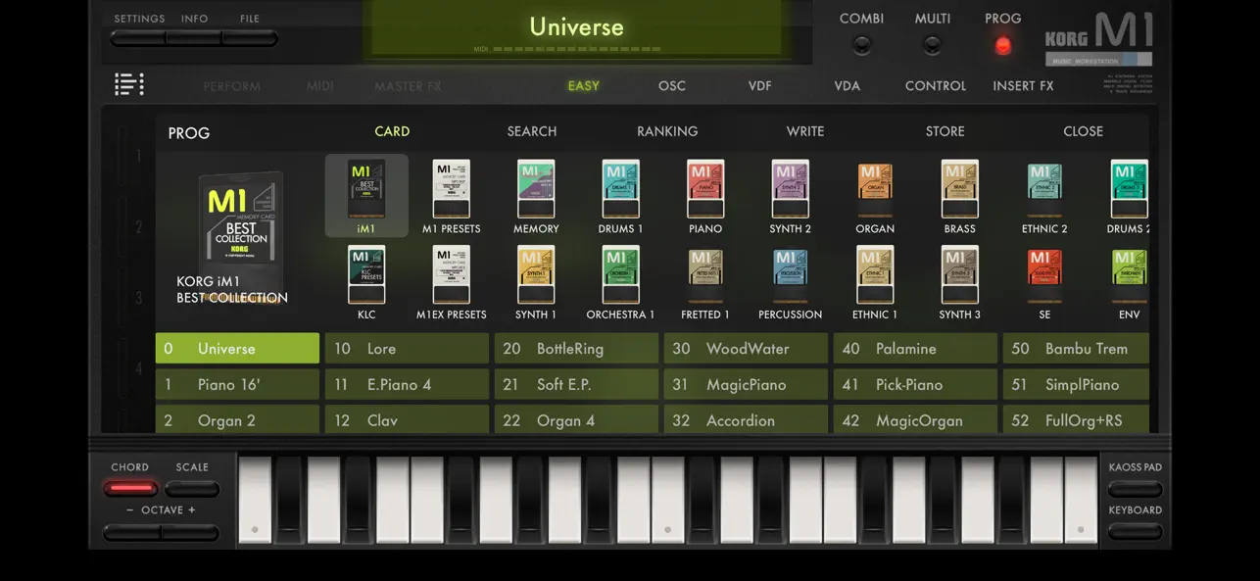Switch browser to CARD view
The image size is (1260, 581).
(x=392, y=131)
